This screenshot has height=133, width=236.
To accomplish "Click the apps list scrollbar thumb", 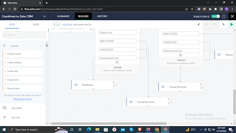I will tap(47, 45).
